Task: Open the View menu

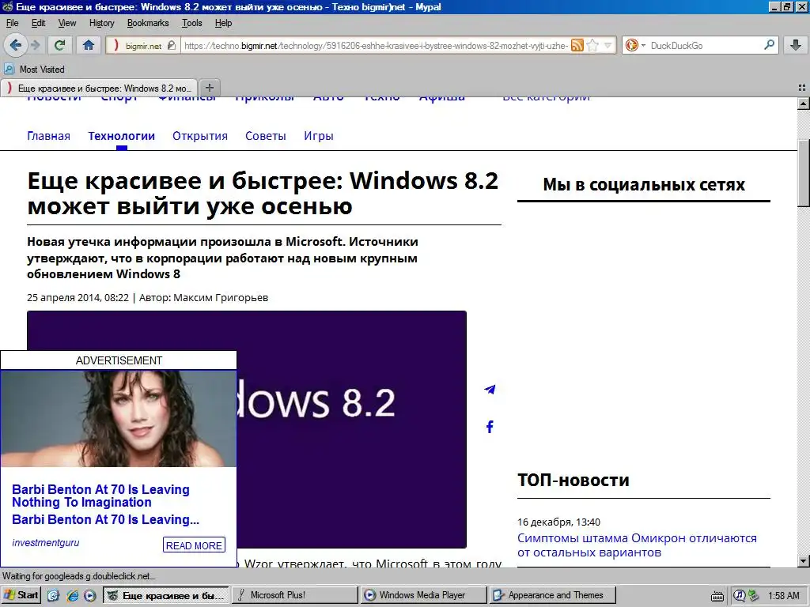Action: [x=66, y=23]
